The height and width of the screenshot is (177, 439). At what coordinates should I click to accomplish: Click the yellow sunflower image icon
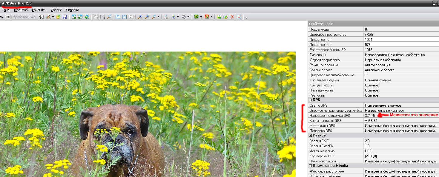tap(197, 17)
